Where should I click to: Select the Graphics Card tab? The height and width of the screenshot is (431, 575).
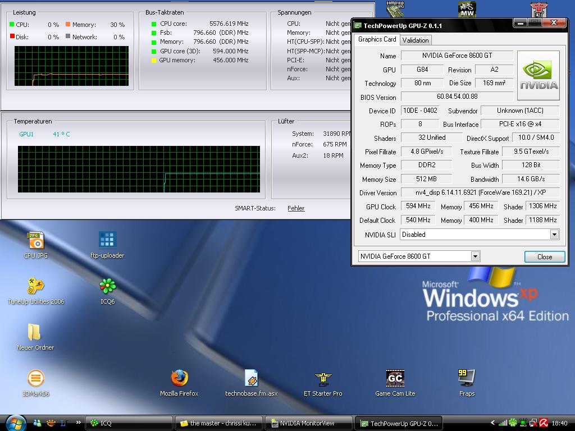[x=377, y=39]
